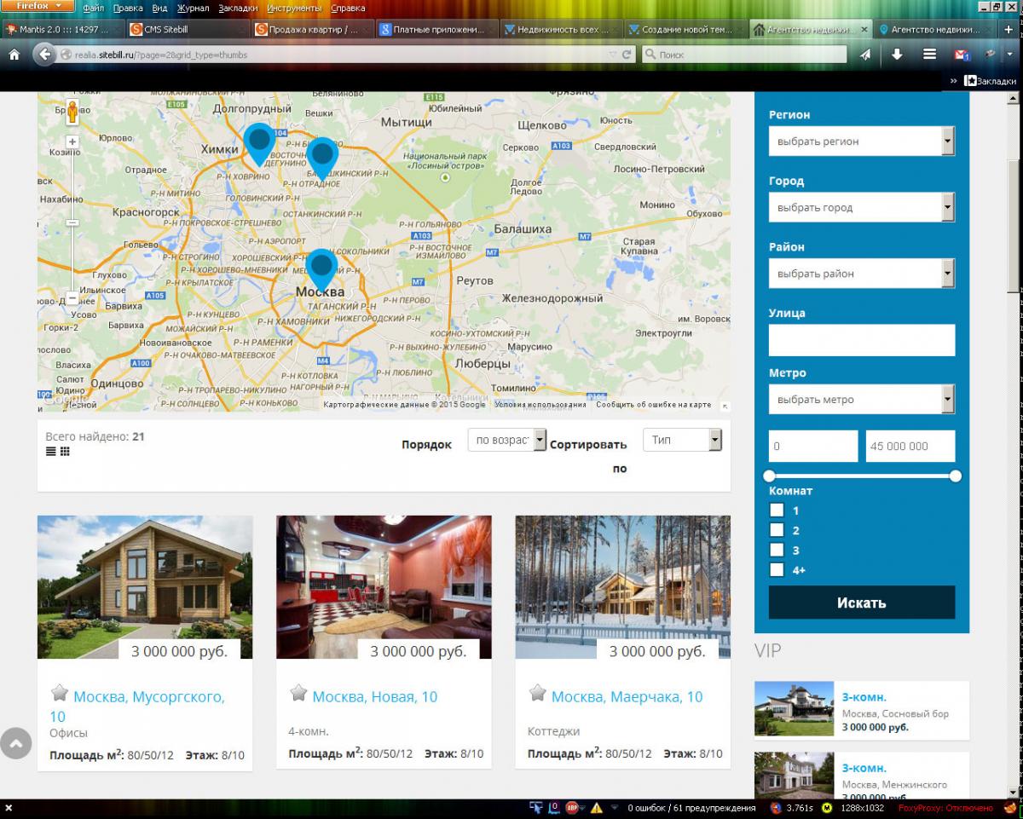Viewport: 1023px width, 819px height.
Task: Click the Улица street input field
Action: coord(862,340)
